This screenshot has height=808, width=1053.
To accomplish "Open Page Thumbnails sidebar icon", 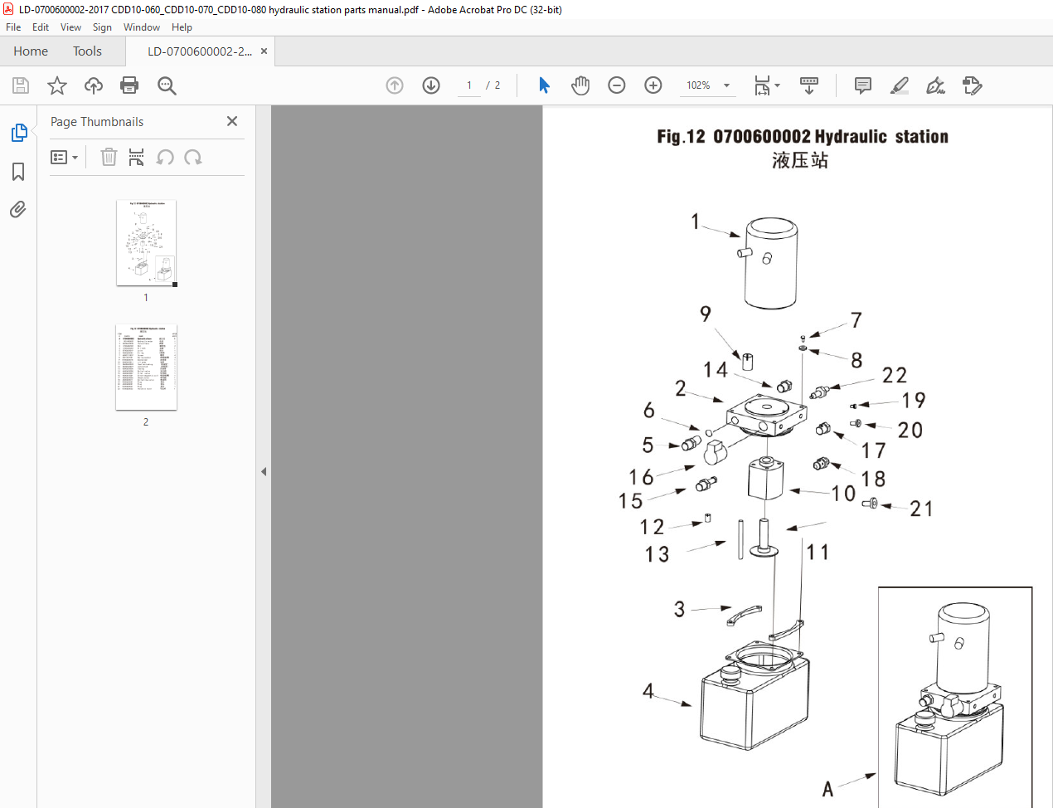I will click(x=18, y=133).
